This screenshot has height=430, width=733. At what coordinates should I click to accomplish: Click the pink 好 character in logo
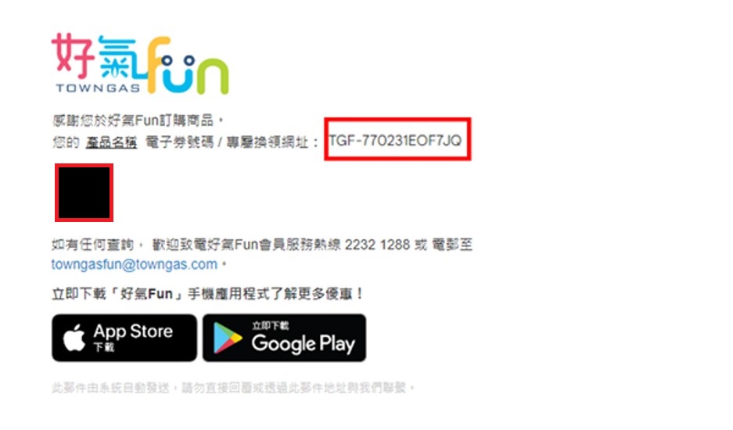(x=73, y=56)
